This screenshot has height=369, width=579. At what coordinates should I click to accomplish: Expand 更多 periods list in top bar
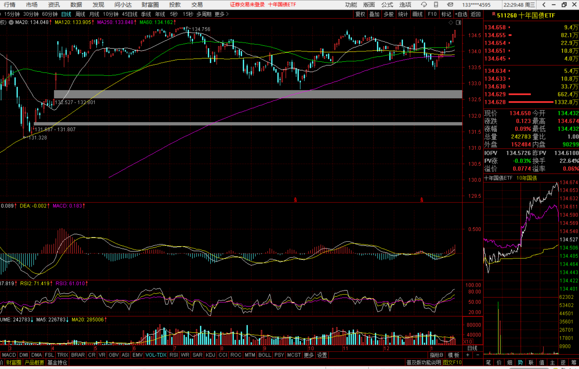221,14
